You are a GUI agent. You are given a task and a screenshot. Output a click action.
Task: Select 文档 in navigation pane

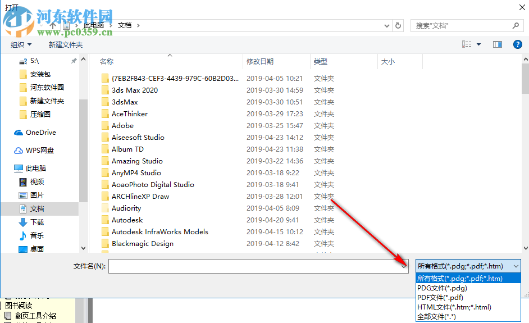40,208
